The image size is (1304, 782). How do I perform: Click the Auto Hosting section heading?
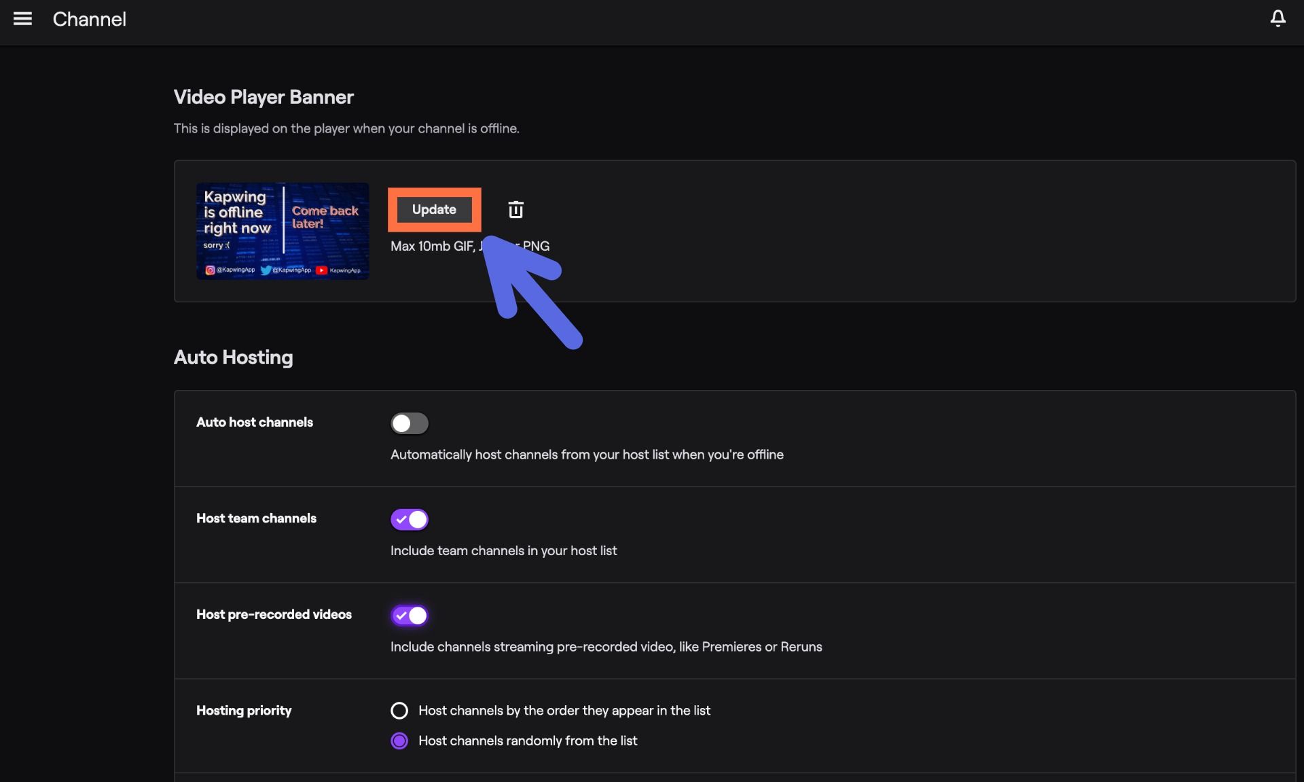[x=233, y=357]
